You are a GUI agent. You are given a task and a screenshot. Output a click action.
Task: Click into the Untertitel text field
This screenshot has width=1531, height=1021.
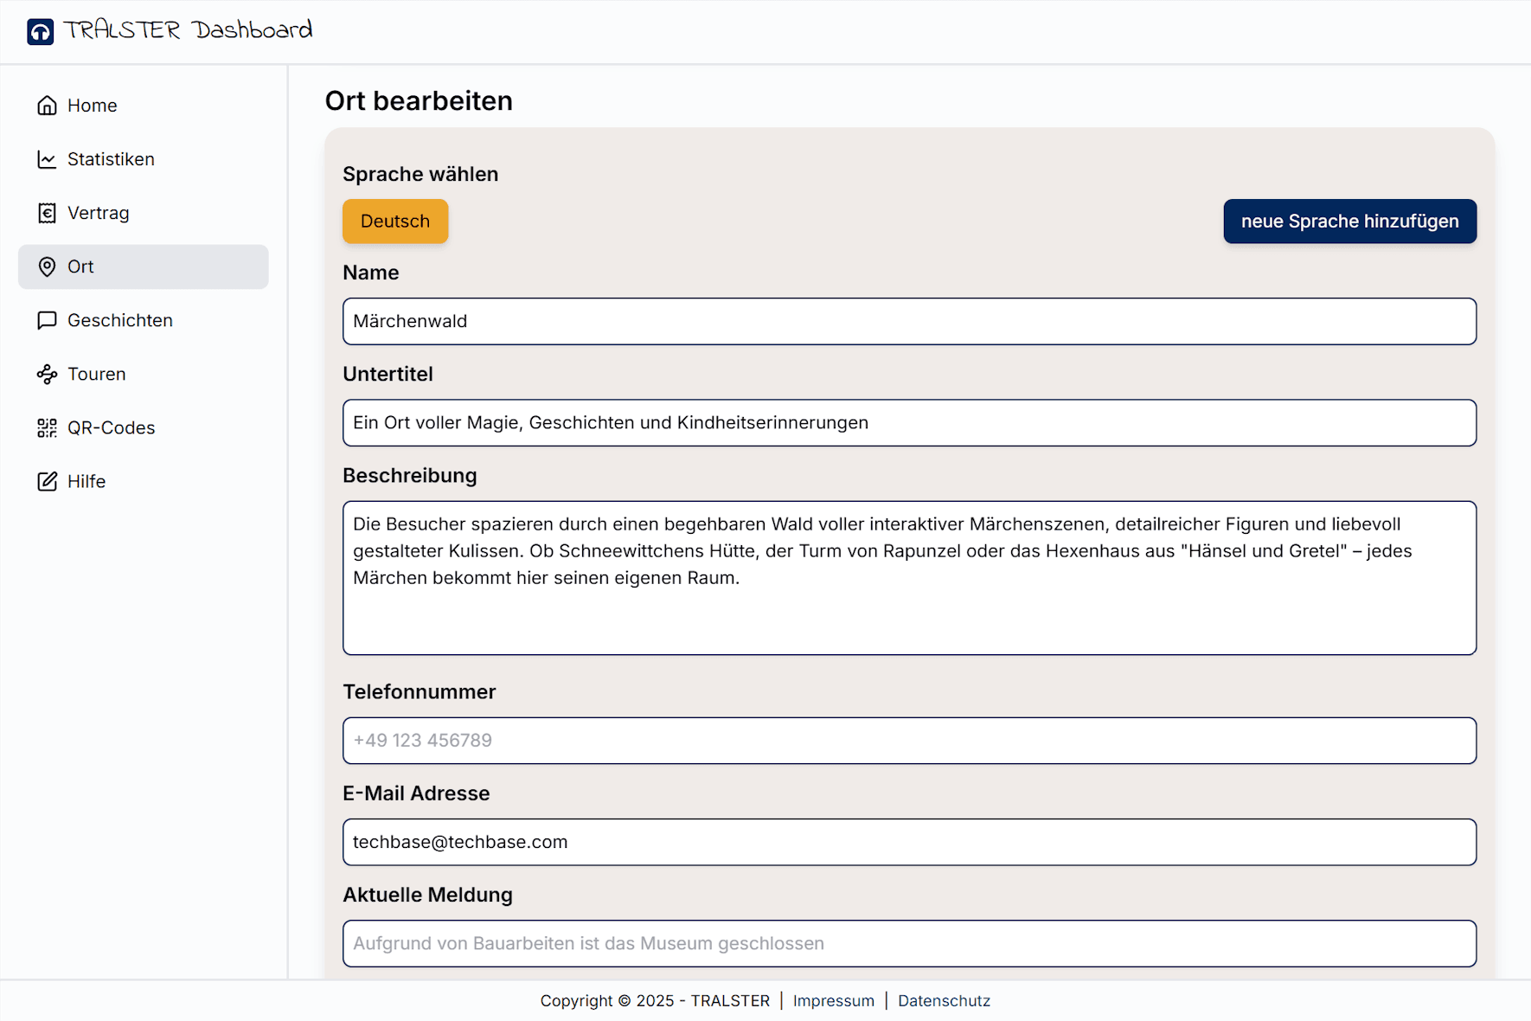(909, 422)
